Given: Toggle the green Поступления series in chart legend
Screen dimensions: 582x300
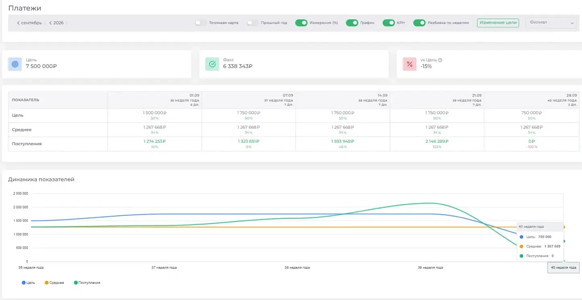Looking at the screenshot, I should coord(87,283).
